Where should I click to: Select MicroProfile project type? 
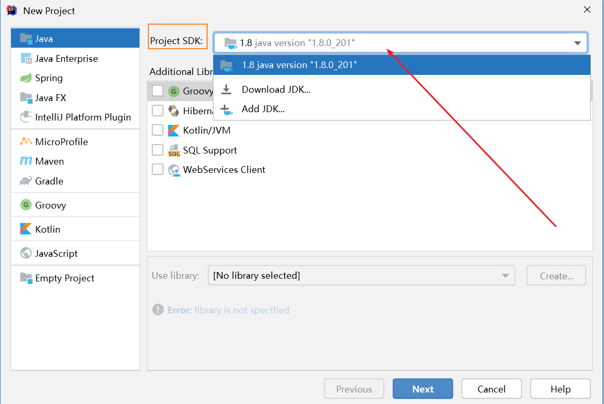(75, 141)
